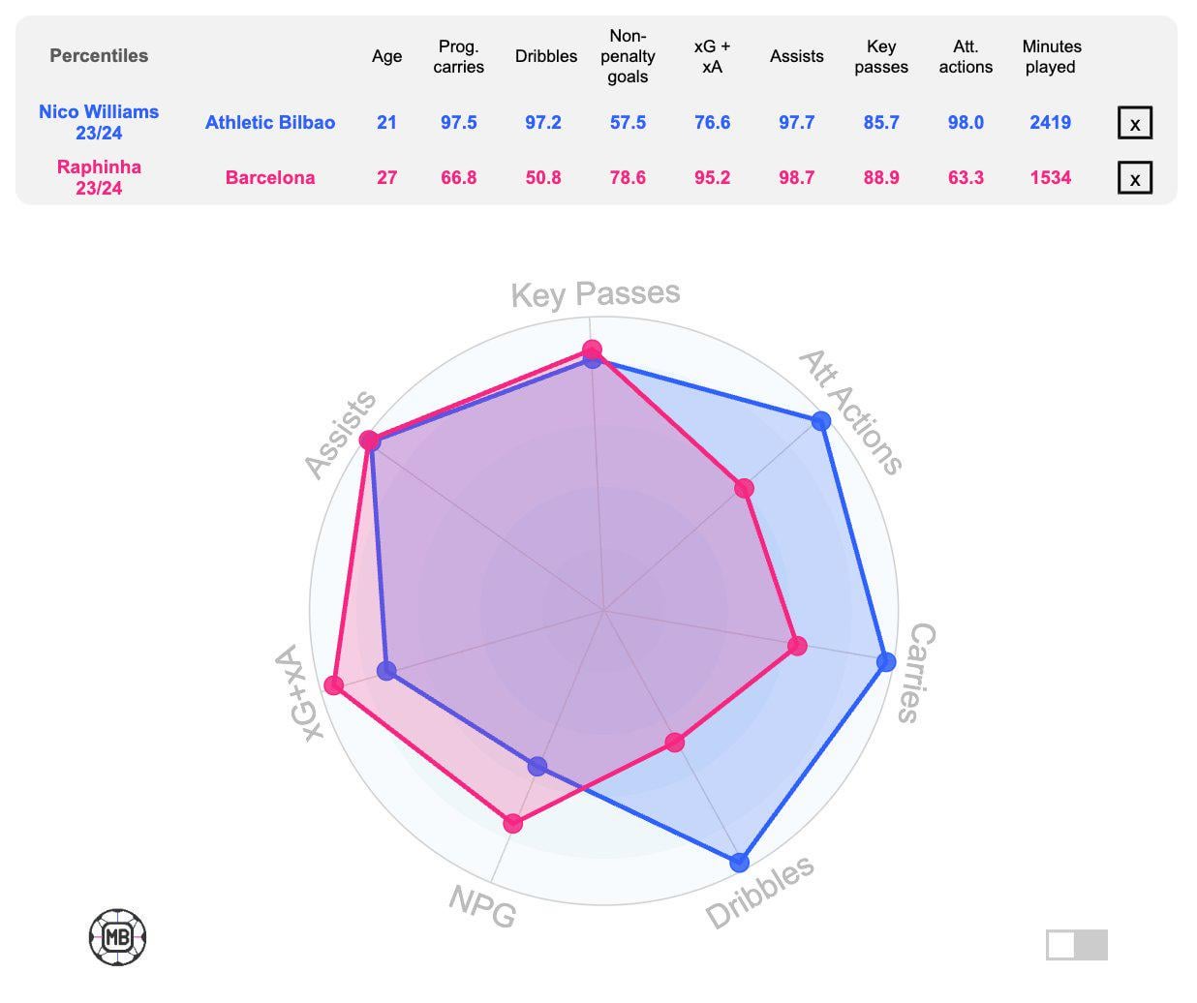1197x1003 pixels.
Task: Click the Minutes played column header
Action: coord(1052,56)
